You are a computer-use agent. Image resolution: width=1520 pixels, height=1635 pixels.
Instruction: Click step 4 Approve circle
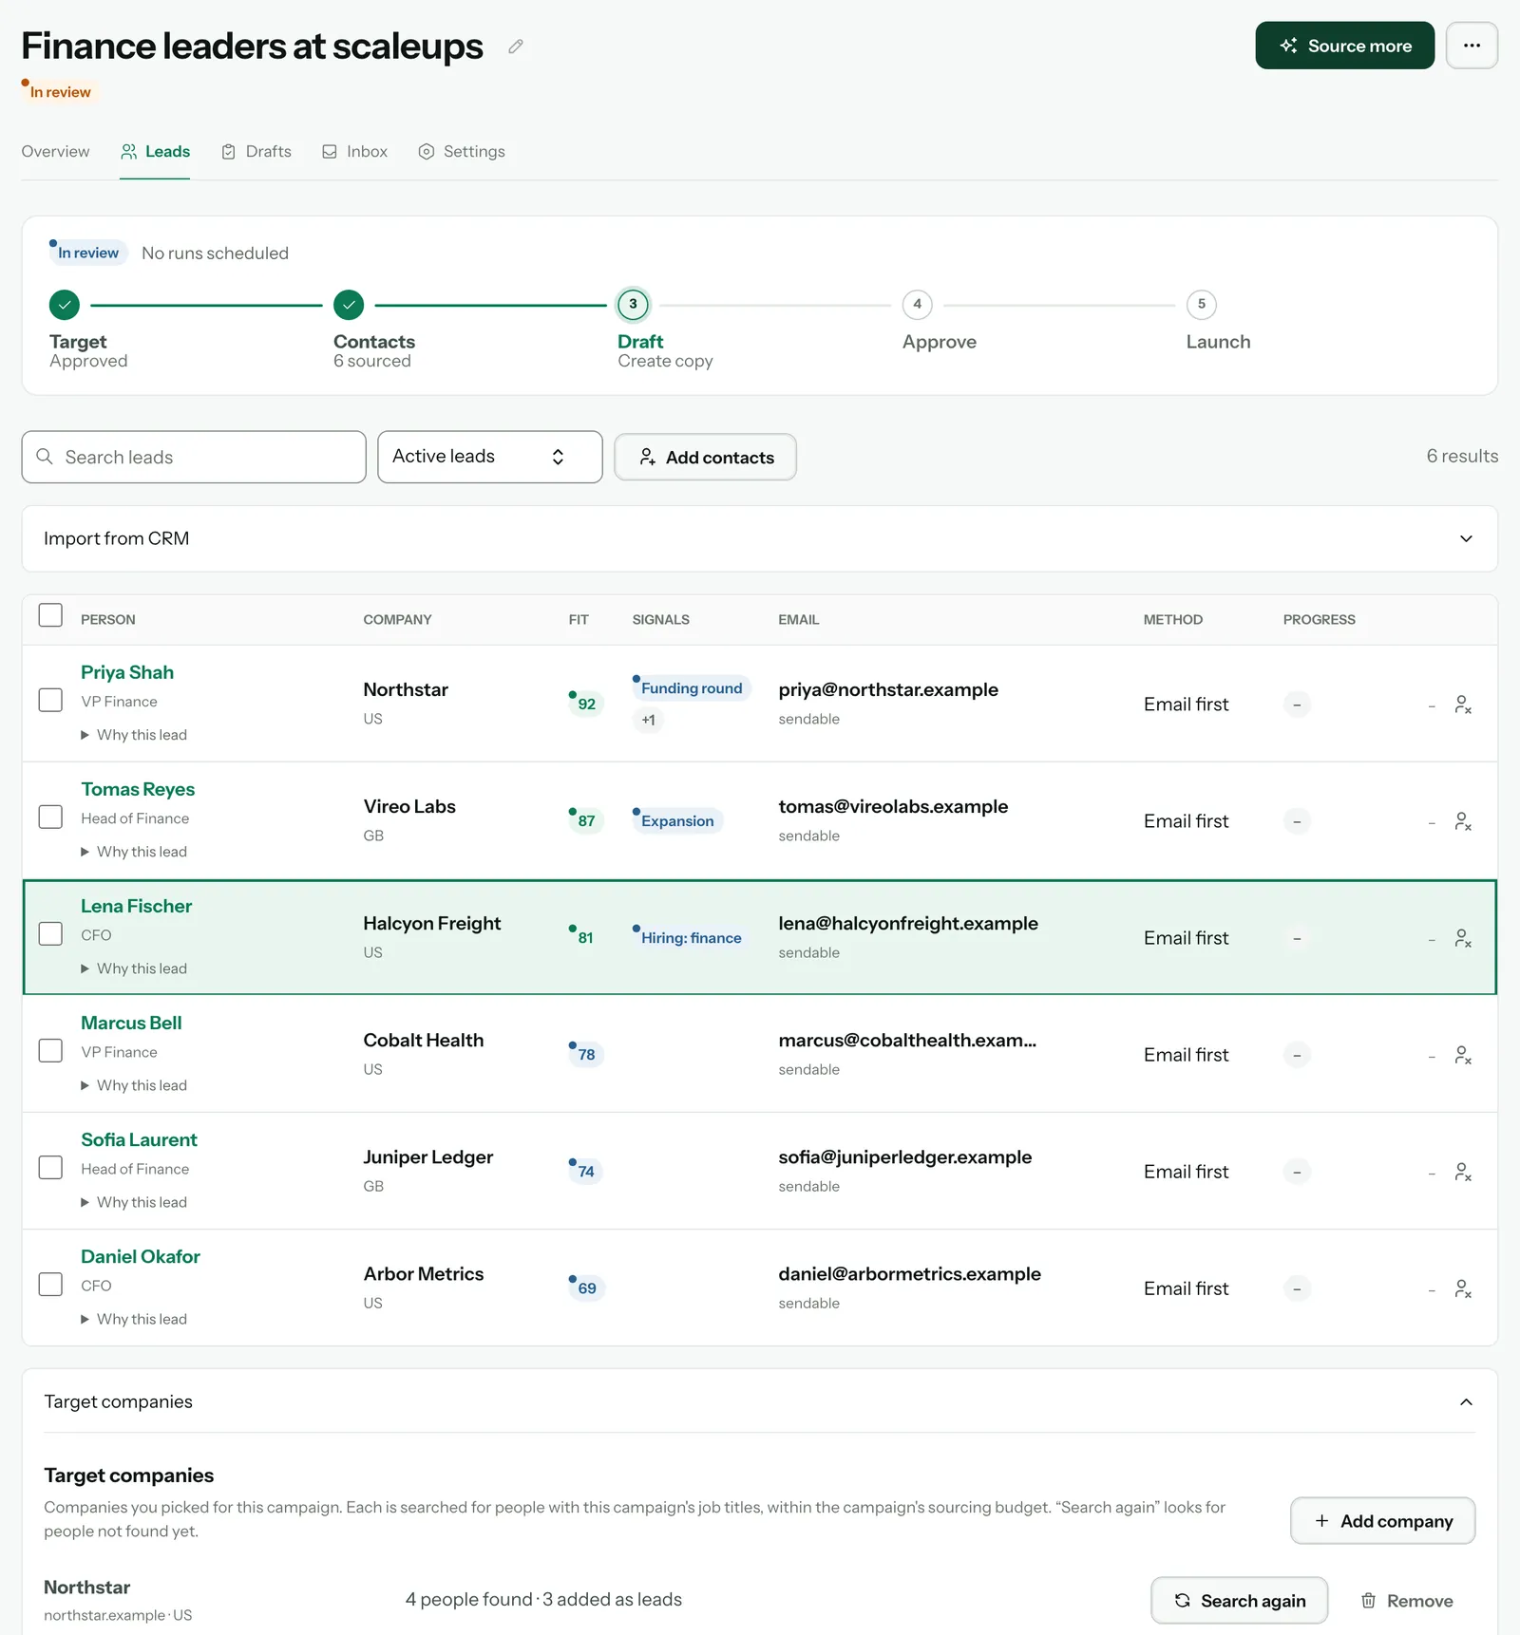(917, 305)
